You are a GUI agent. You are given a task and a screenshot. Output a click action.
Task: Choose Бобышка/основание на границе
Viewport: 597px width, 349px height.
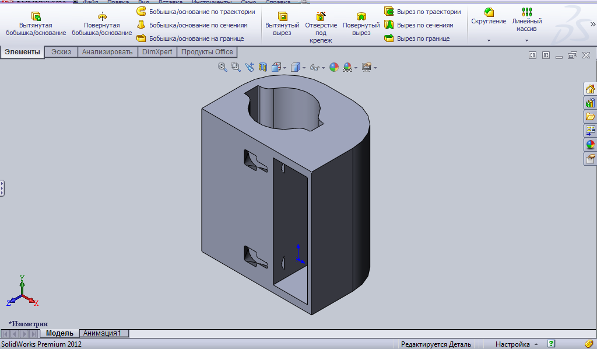(191, 39)
